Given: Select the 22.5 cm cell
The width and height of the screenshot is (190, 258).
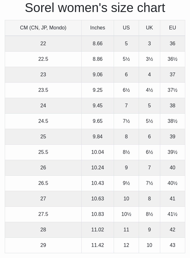Looking at the screenshot, I should pyautogui.click(x=43, y=59).
